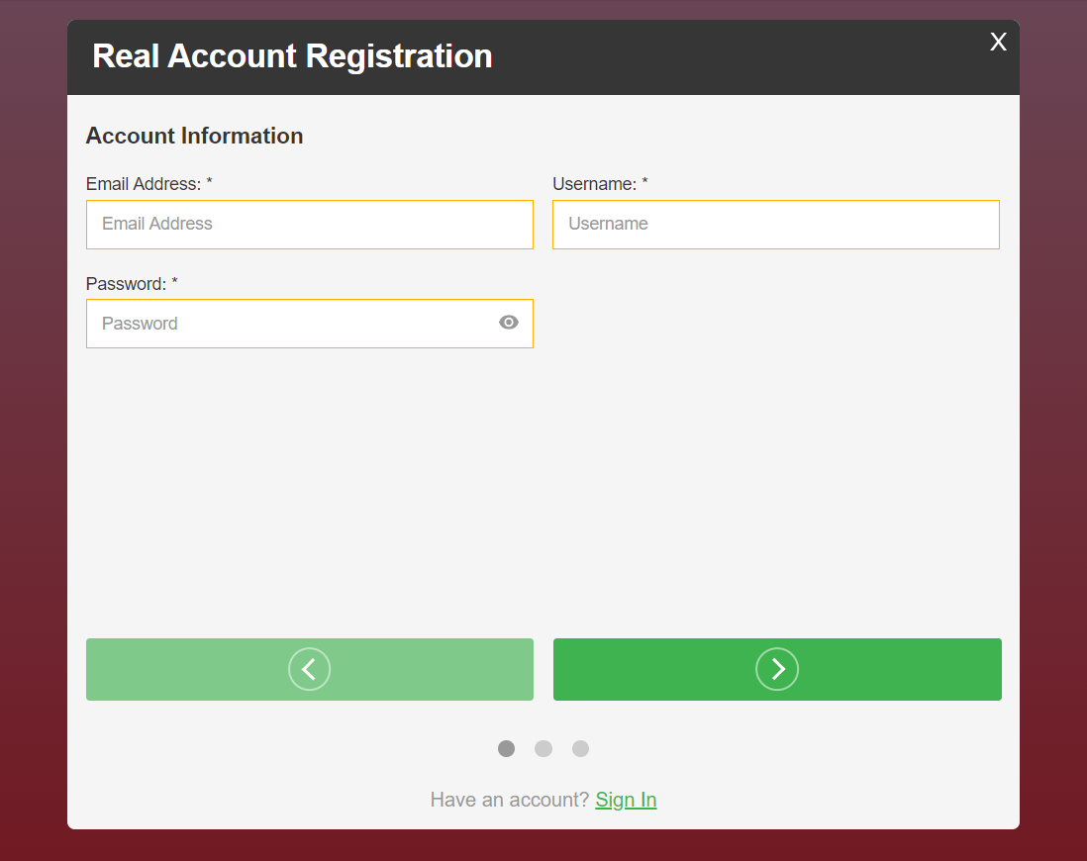The image size is (1087, 861).
Task: Open the Sign In link
Action: pyautogui.click(x=626, y=800)
